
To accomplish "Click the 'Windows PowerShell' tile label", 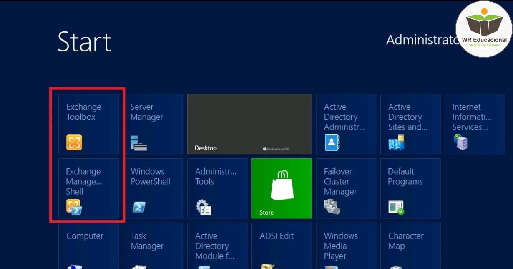I will coord(151,176).
